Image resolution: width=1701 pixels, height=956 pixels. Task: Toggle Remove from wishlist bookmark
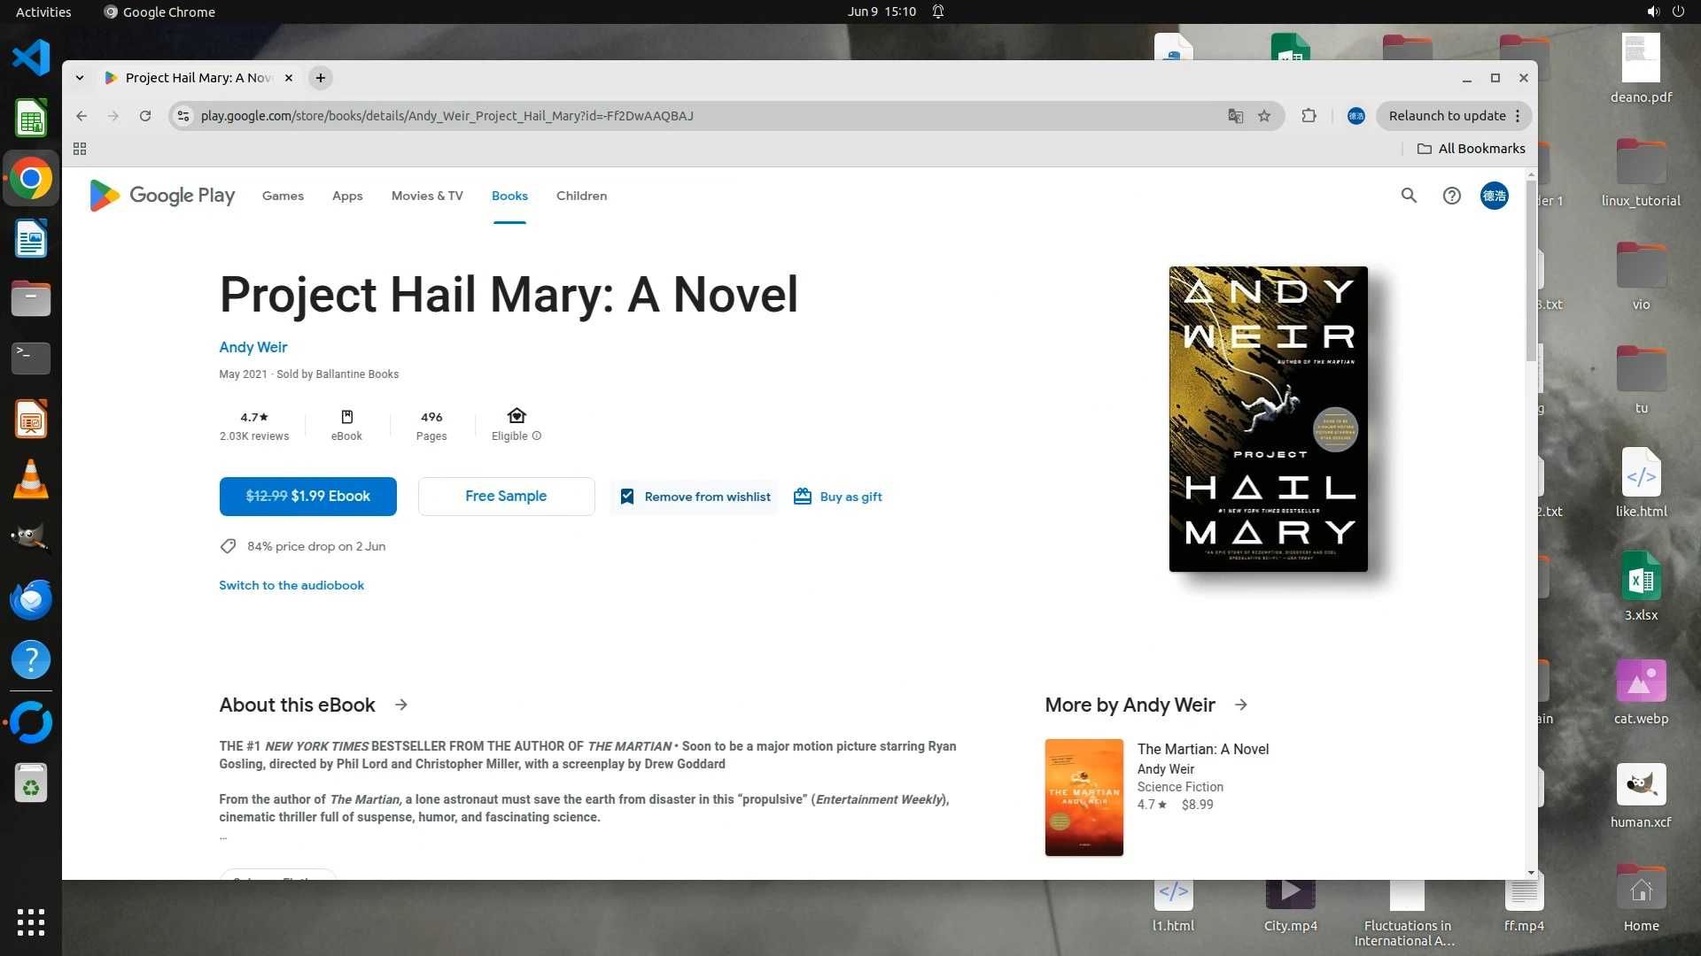click(x=695, y=497)
